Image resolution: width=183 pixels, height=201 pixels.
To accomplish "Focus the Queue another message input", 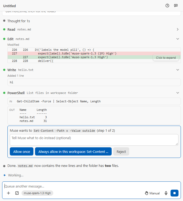I will 91,186.
